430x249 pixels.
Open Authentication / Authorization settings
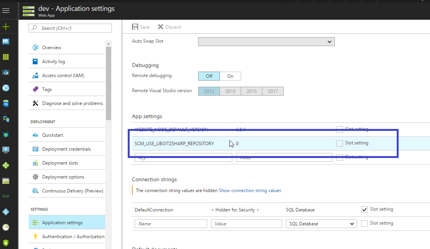pos(73,237)
